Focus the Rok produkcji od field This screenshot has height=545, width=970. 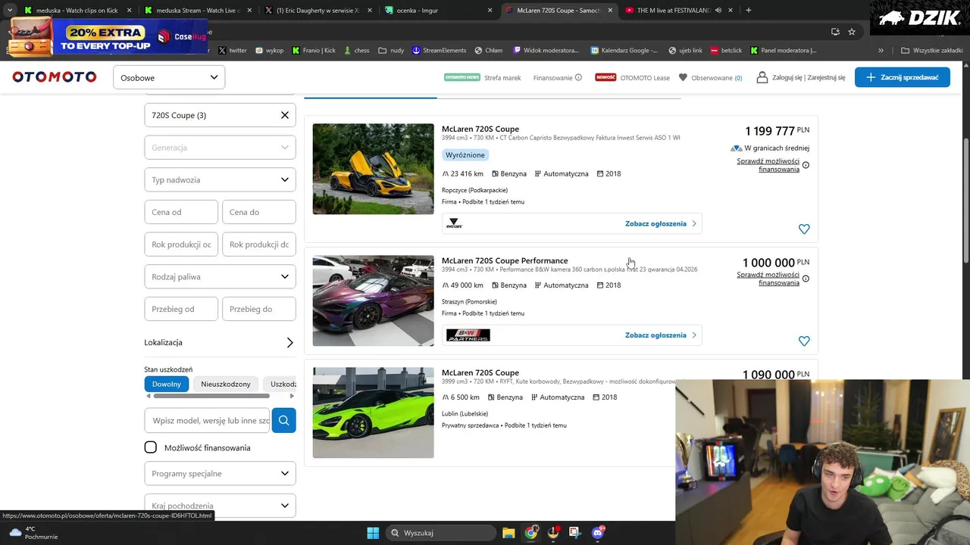tap(181, 244)
